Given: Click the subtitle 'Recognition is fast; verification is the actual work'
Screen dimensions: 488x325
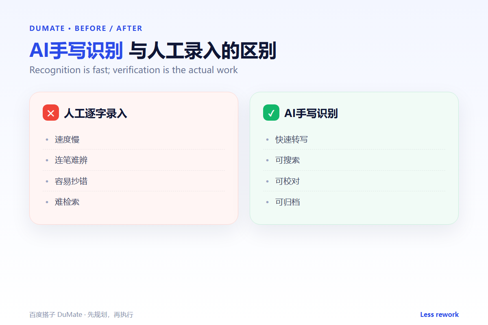Looking at the screenshot, I should (134, 70).
